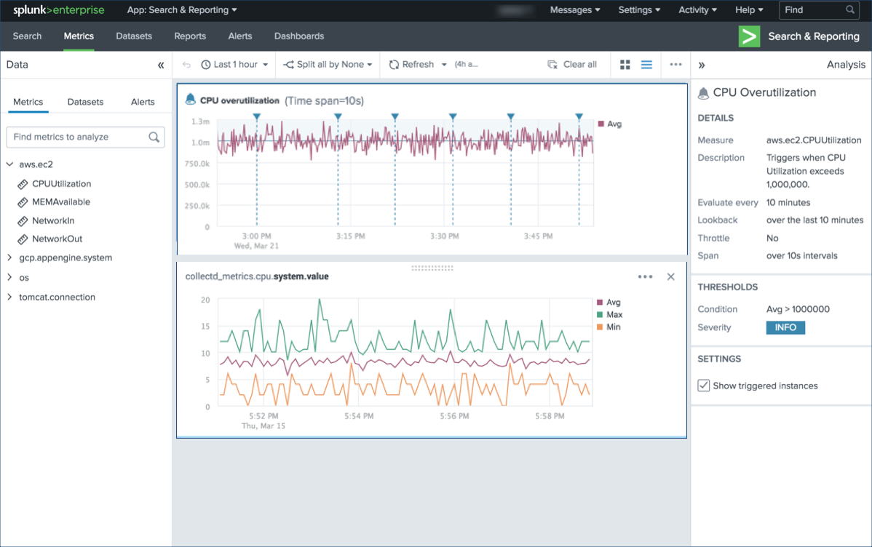Collapse the Data panel with the double chevron
This screenshot has height=547, width=872.
pyautogui.click(x=161, y=64)
